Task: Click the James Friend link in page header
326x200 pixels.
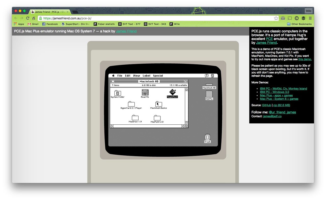Action: (x=126, y=31)
